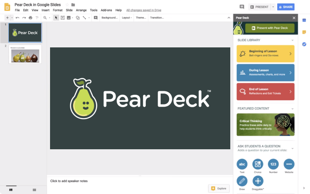Open new slide layout dropdown arrow
The height and width of the screenshot is (194, 310).
point(12,18)
